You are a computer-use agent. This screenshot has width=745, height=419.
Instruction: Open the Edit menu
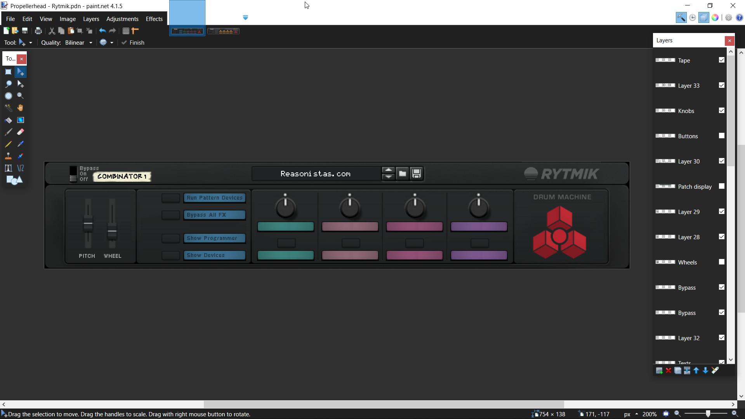coord(27,19)
